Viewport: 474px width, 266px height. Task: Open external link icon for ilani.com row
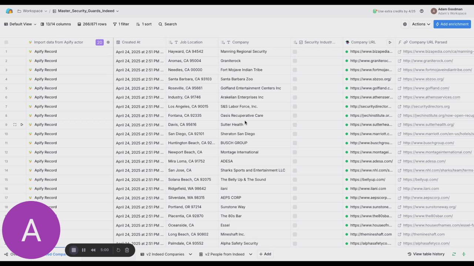(400, 189)
